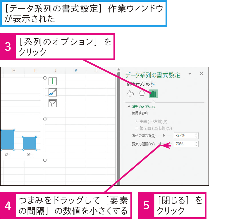Click the D社 blue bar in chart
The height and width of the screenshot is (219, 229).
click(x=30, y=143)
